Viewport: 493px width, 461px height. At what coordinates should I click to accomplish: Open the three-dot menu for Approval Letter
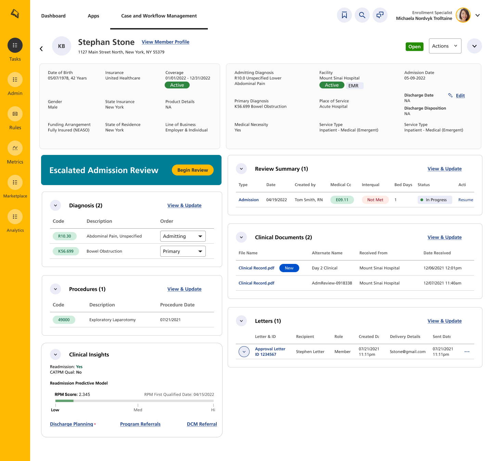pos(467,352)
